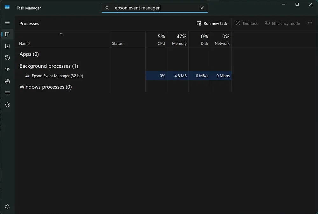Viewport: 318px width, 214px height.
Task: Open the App history icon
Action: pos(7,58)
